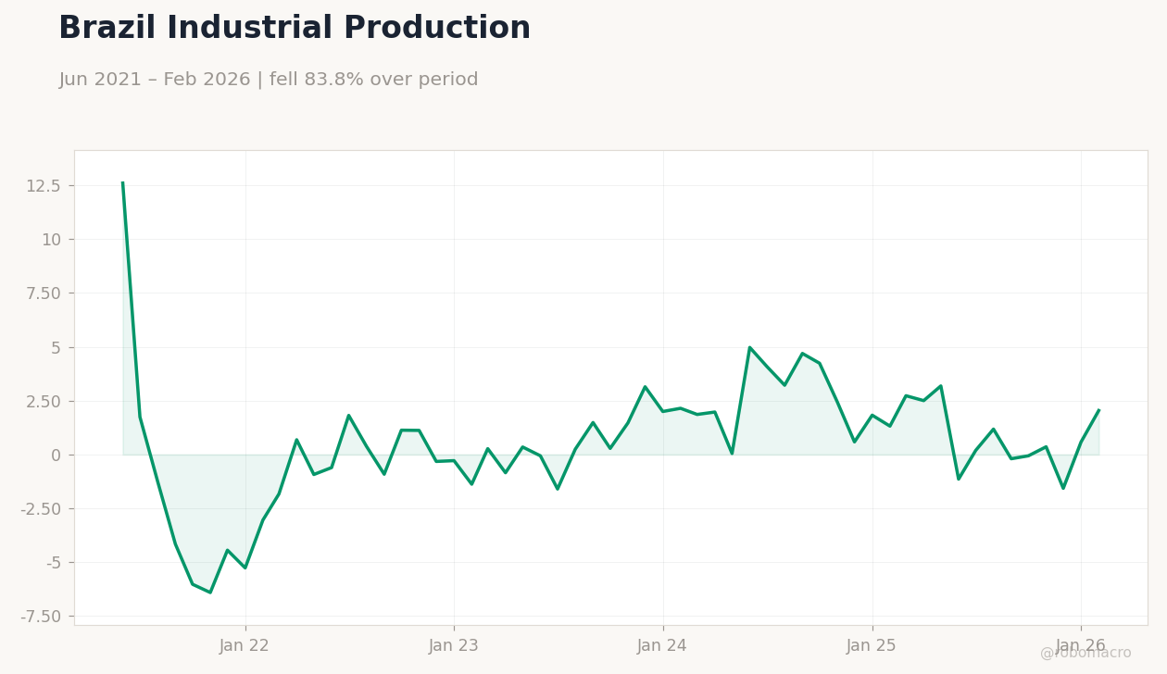Click the 2.50 y-axis label

44,401
